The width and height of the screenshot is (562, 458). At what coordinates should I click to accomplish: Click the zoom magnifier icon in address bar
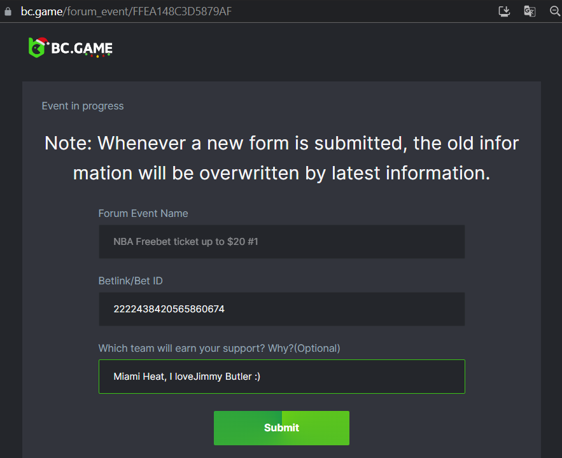click(554, 11)
